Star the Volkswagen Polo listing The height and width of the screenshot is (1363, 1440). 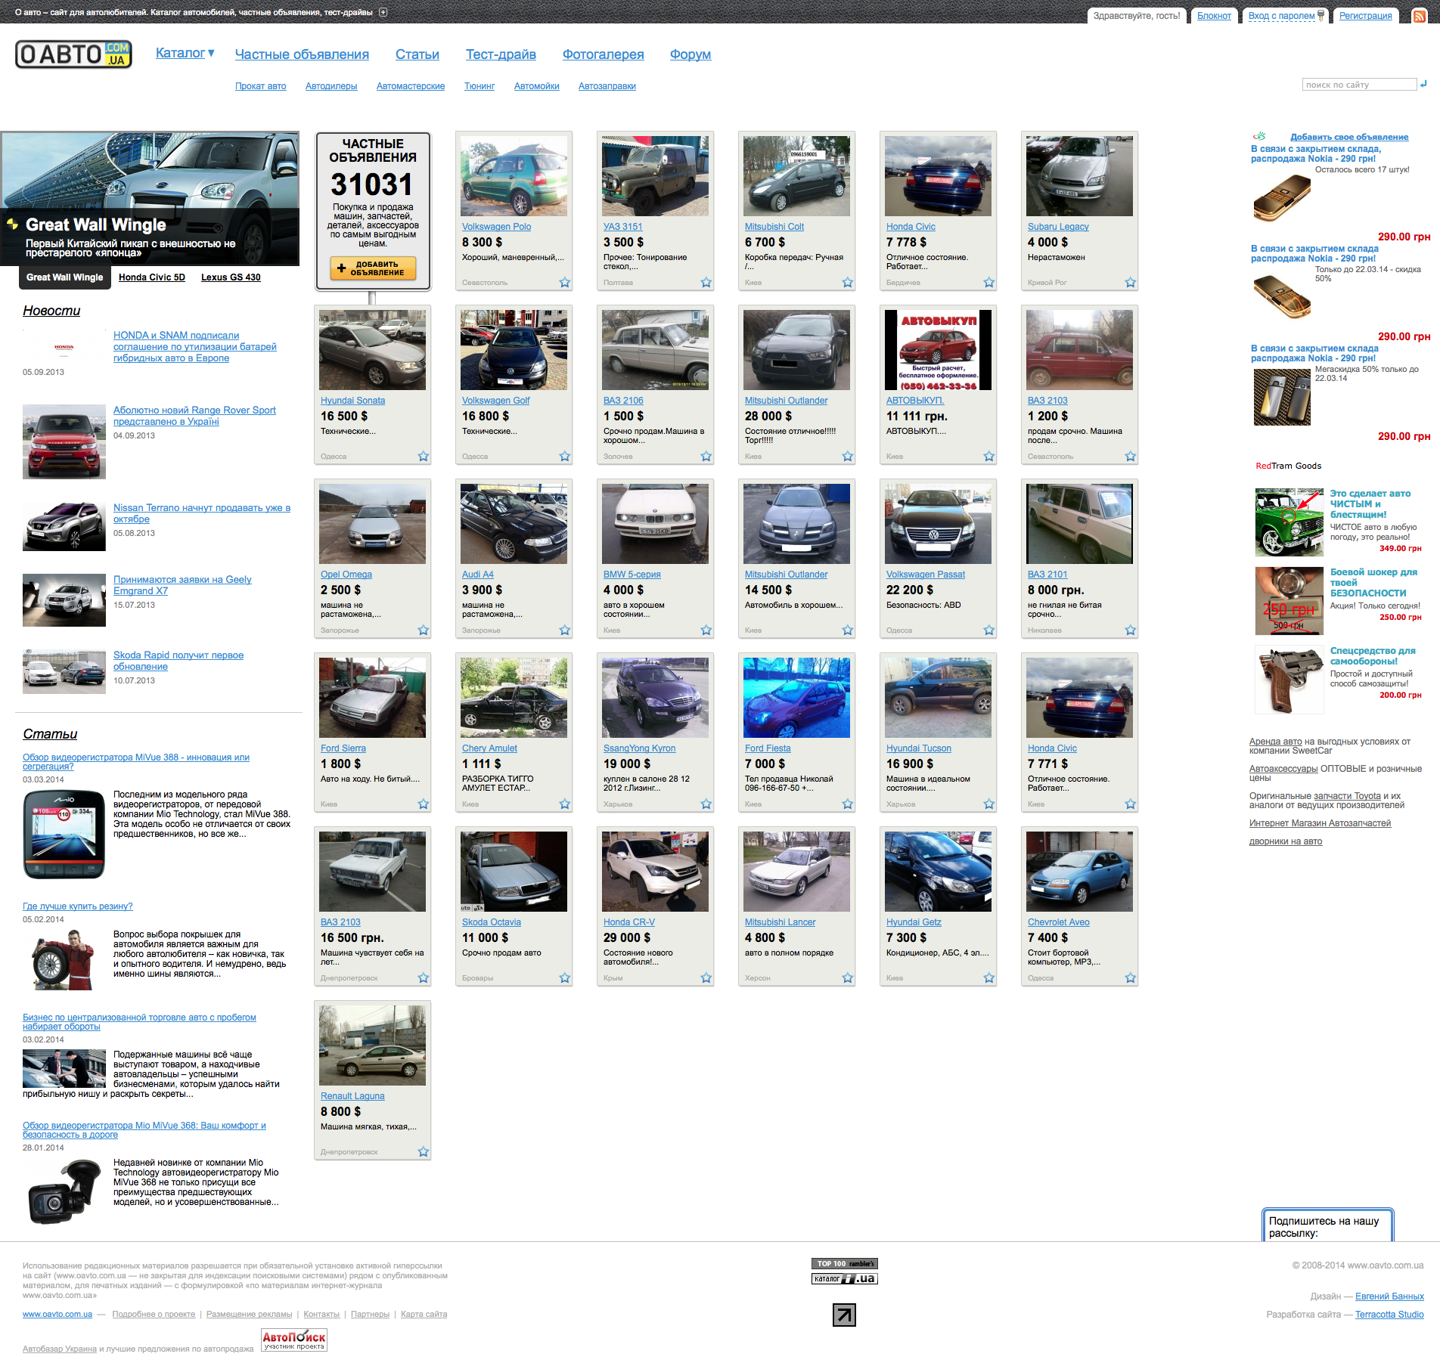[x=565, y=283]
